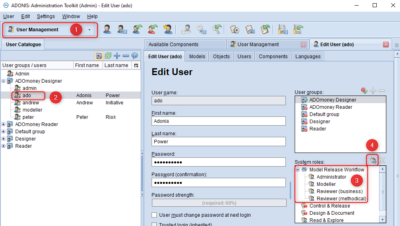Screen dimensions: 400x226
Task: Check 'User must change password at next login'
Action: 154,215
